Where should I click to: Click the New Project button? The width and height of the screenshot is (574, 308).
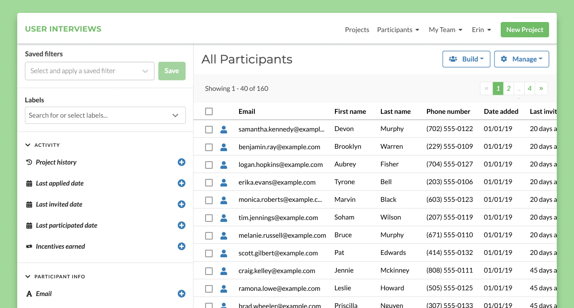(525, 29)
